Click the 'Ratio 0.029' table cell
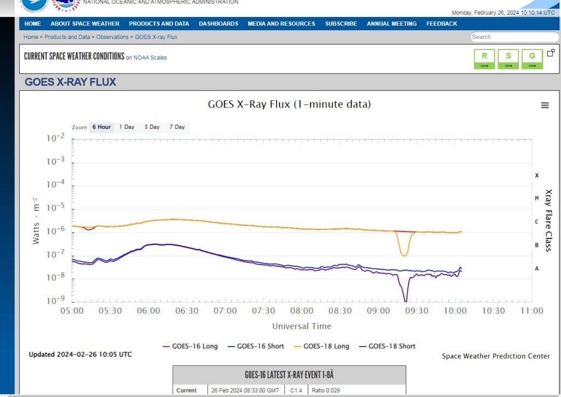The image size is (561, 397). click(325, 390)
